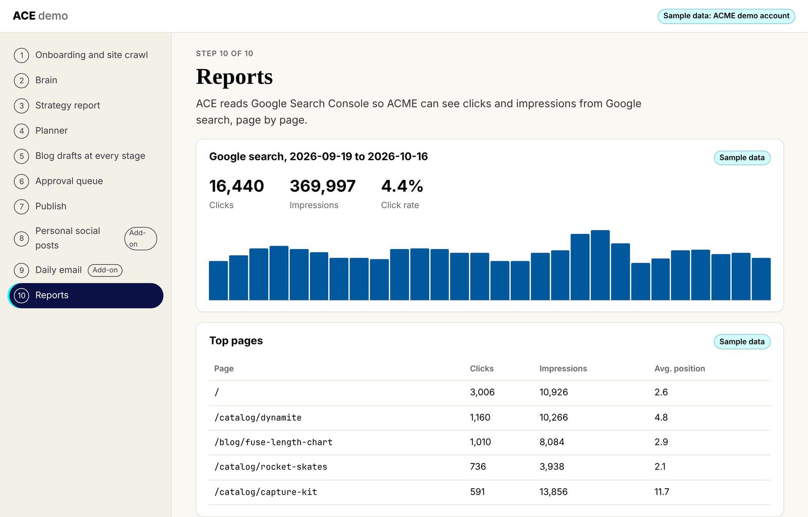
Task: Go to the Approval queue step
Action: pos(86,181)
